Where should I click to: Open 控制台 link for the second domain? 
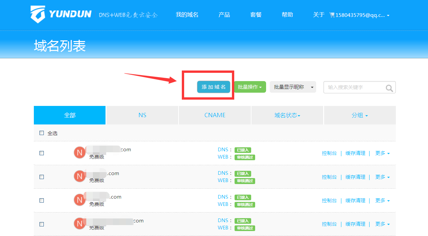329,177
